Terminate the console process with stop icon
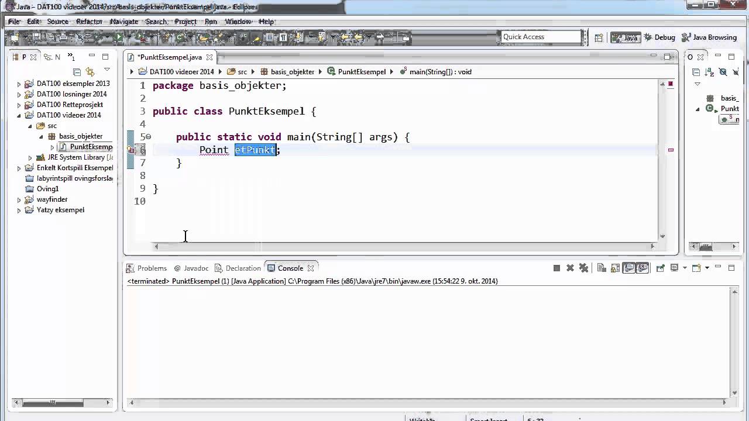Image resolution: width=749 pixels, height=421 pixels. (557, 268)
